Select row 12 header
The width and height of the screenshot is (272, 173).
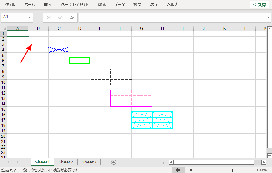click(x=3, y=93)
